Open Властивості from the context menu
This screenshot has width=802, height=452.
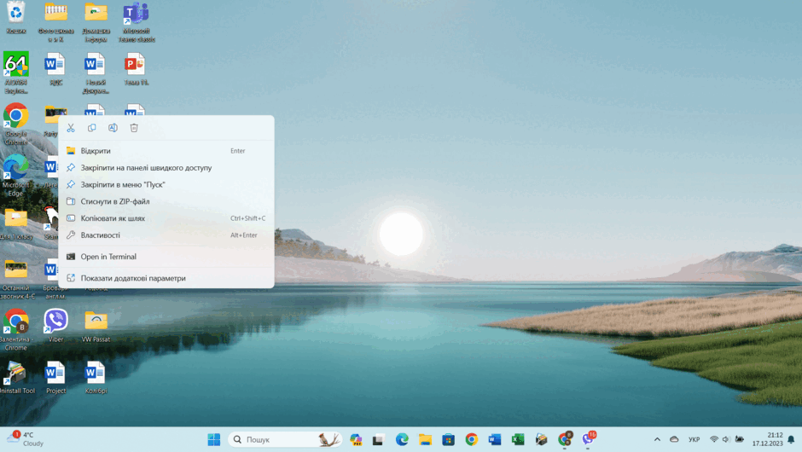(x=166, y=235)
